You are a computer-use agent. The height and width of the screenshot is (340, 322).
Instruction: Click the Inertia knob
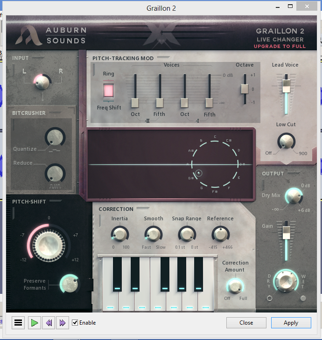tap(120, 234)
